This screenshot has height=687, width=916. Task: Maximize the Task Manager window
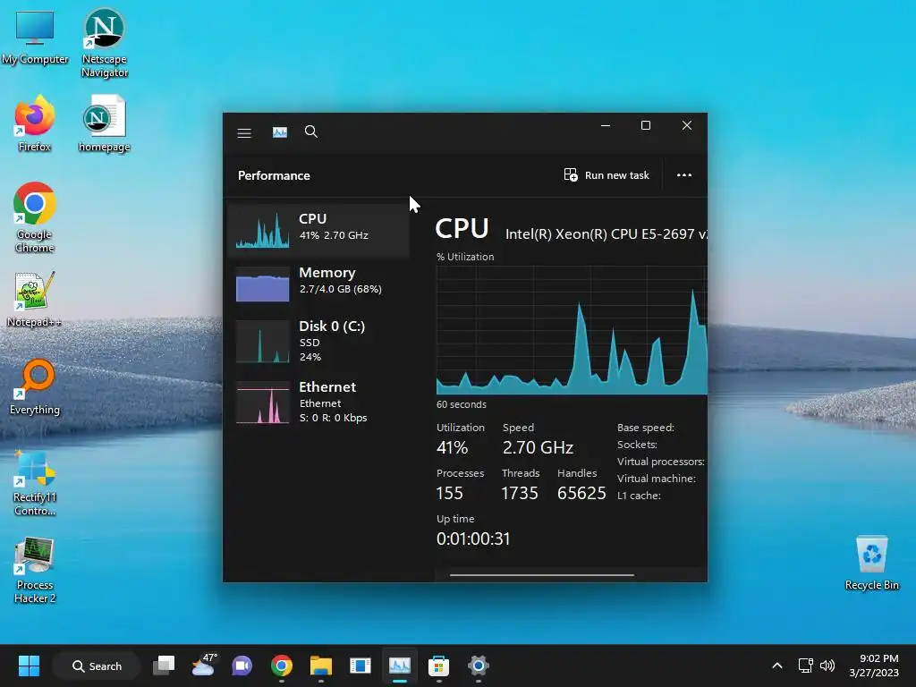pyautogui.click(x=646, y=125)
